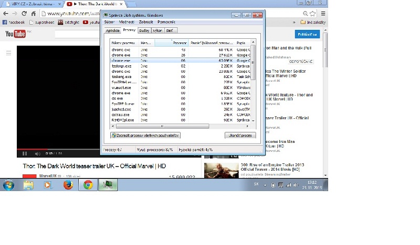
Task: Open '300: Rise of an Empire' video thumbnail
Action: (221, 170)
